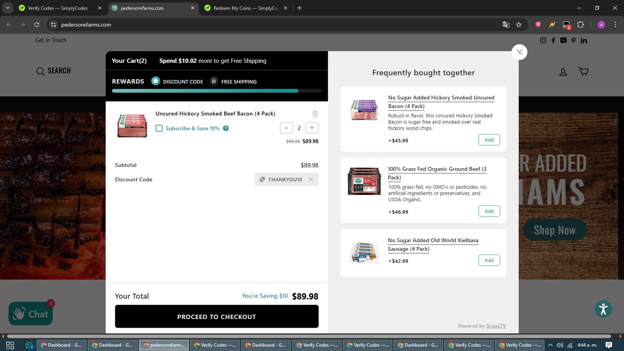This screenshot has height=351, width=624.
Task: Click the address bar URL
Action: 86,25
